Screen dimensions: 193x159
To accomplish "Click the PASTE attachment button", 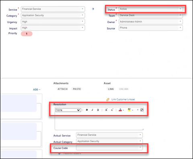I will point(77,89).
